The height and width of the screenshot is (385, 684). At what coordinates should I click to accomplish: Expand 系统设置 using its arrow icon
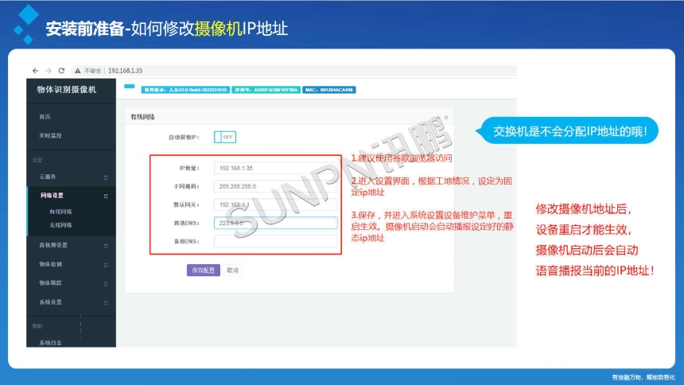(x=106, y=303)
